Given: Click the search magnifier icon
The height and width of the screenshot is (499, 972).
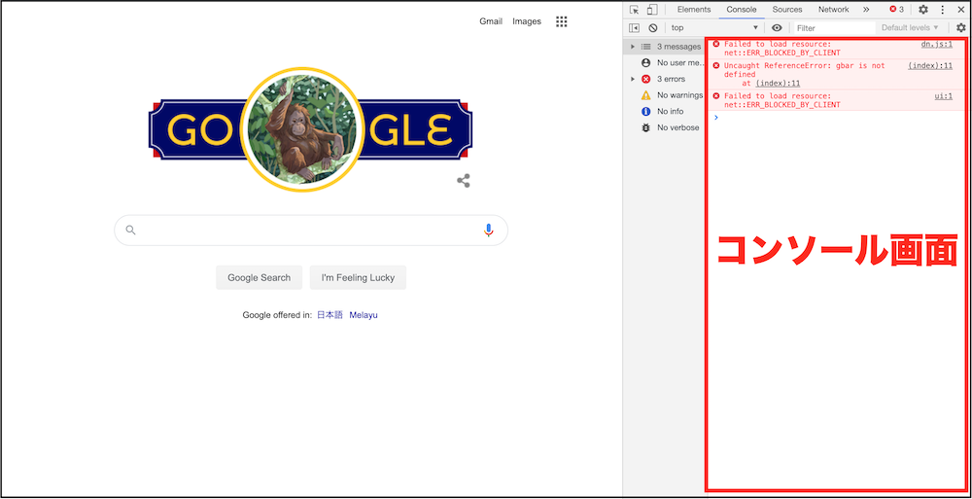Looking at the screenshot, I should pyautogui.click(x=130, y=231).
